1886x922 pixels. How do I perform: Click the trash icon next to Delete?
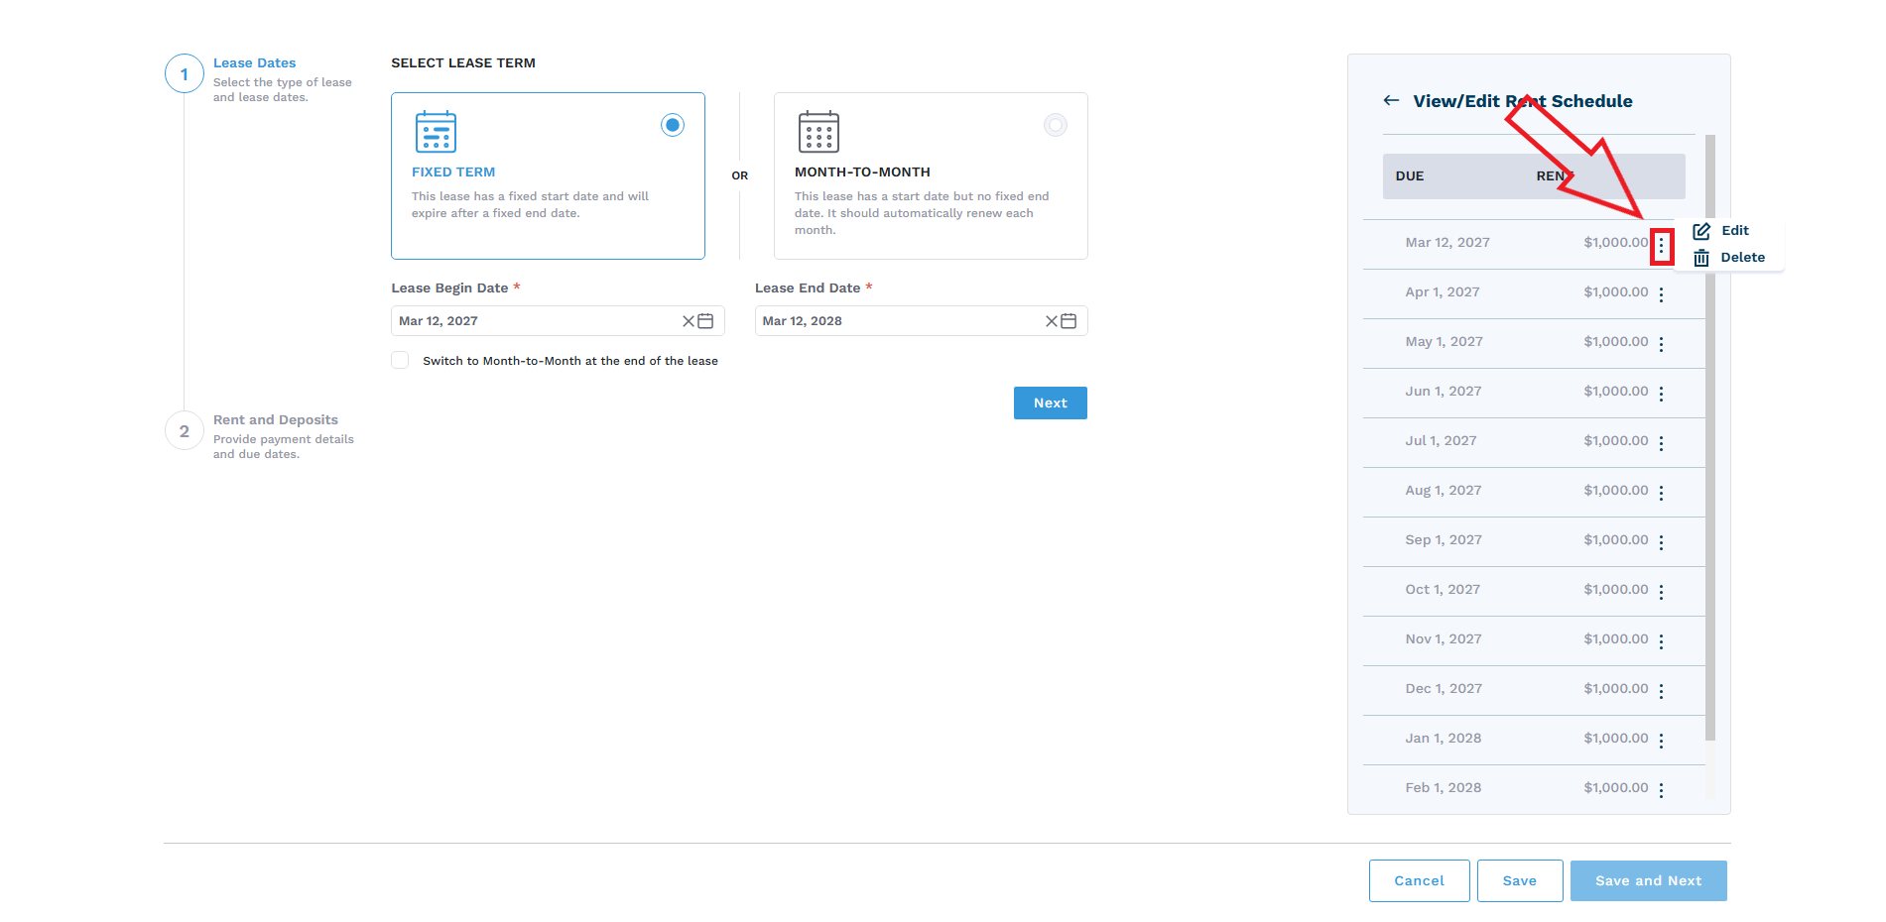pyautogui.click(x=1701, y=258)
